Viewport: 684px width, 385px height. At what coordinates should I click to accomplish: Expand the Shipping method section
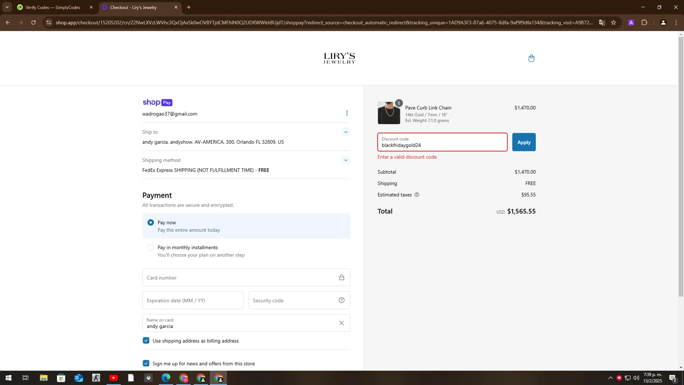point(346,160)
